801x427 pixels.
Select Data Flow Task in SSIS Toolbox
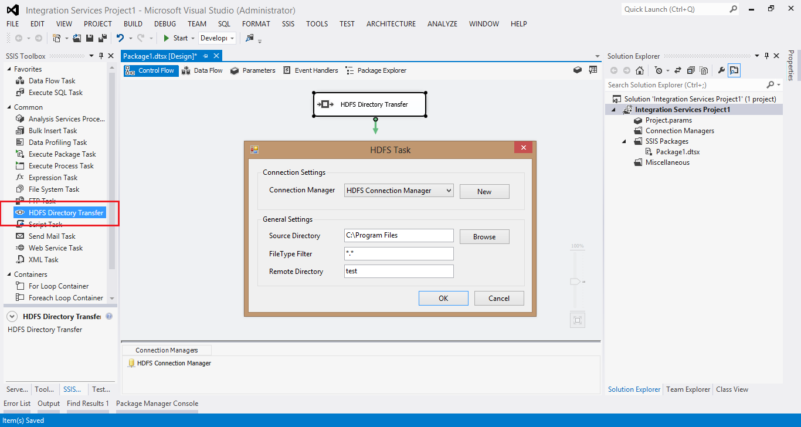point(52,81)
